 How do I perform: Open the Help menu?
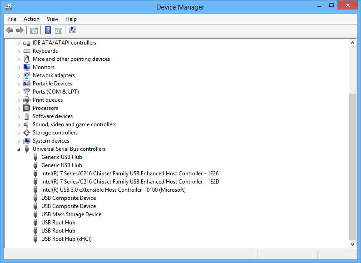tap(71, 19)
